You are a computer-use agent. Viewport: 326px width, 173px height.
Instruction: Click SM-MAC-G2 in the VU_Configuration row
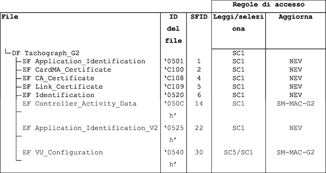(x=295, y=153)
